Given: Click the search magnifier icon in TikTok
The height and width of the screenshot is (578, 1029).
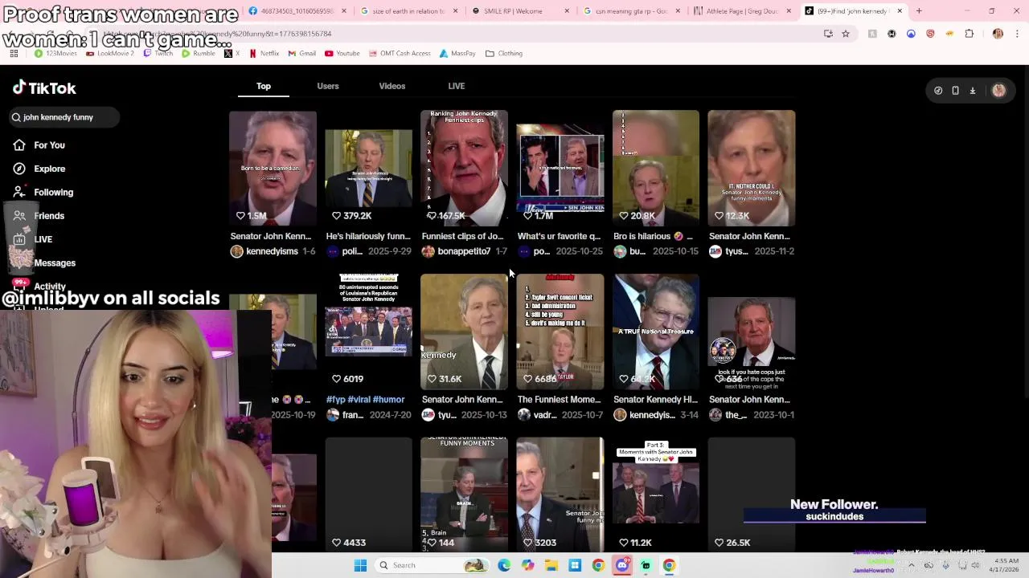Looking at the screenshot, I should pyautogui.click(x=16, y=117).
